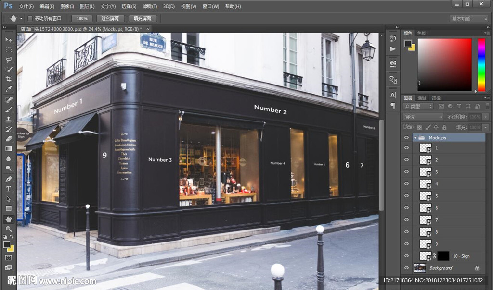The width and height of the screenshot is (493, 290).
Task: Collapse the Mockups group
Action: [415, 138]
